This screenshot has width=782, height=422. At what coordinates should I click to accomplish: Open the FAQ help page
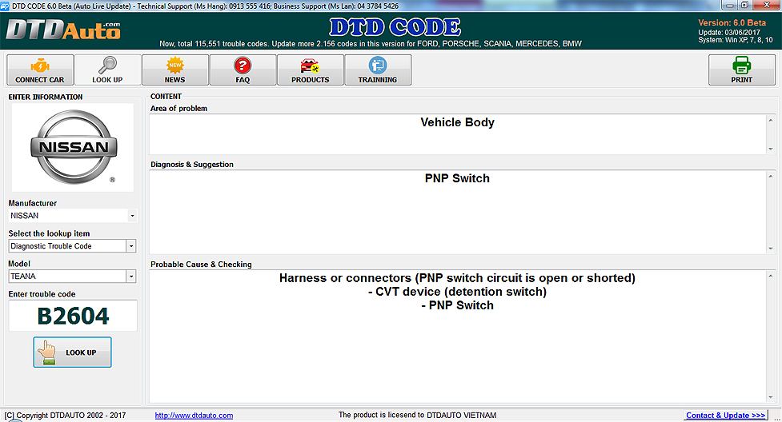(243, 70)
